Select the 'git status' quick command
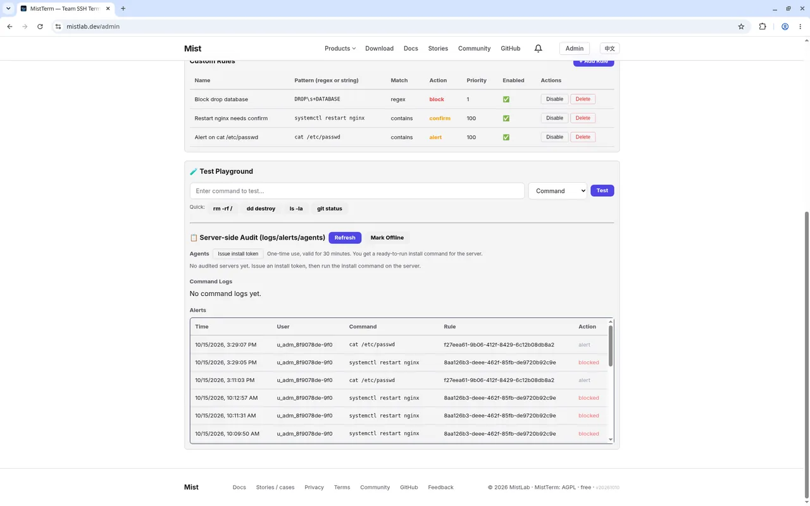Image resolution: width=810 pixels, height=506 pixels. pyautogui.click(x=330, y=208)
